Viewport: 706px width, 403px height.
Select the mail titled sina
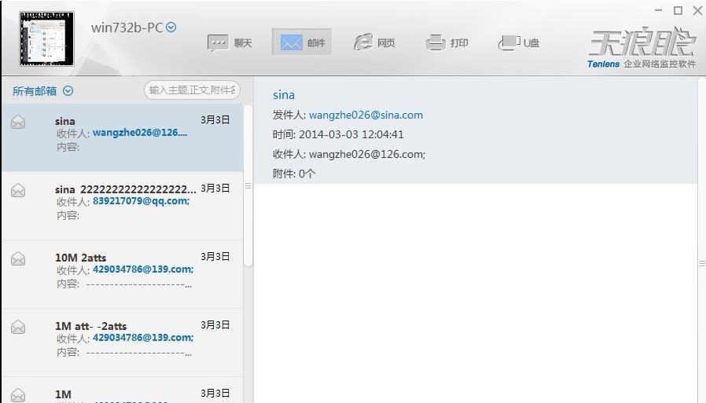(x=122, y=137)
